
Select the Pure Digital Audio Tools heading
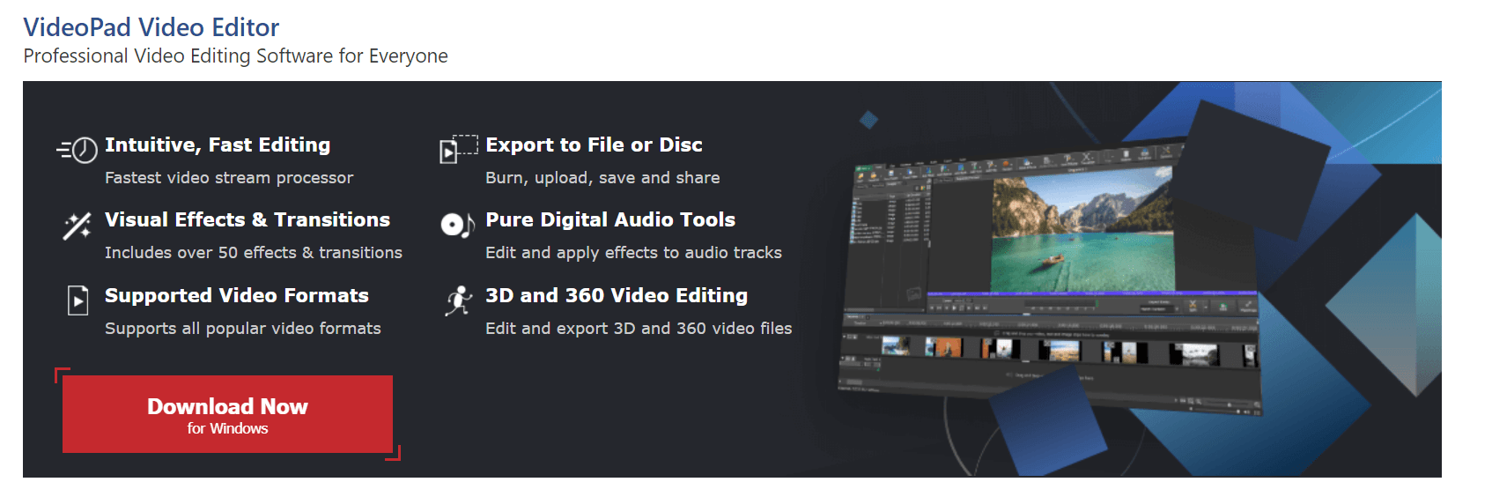(x=610, y=219)
